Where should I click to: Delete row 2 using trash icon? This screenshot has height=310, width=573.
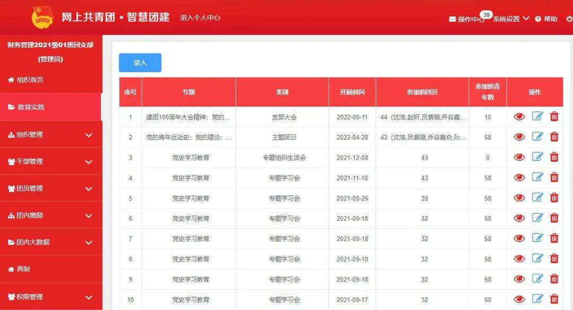[x=554, y=137]
